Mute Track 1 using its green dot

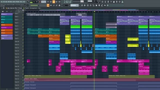pyautogui.click(x=23, y=15)
